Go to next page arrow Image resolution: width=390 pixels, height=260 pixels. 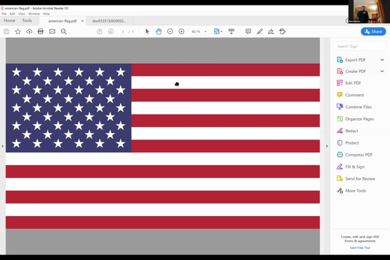coord(111,32)
